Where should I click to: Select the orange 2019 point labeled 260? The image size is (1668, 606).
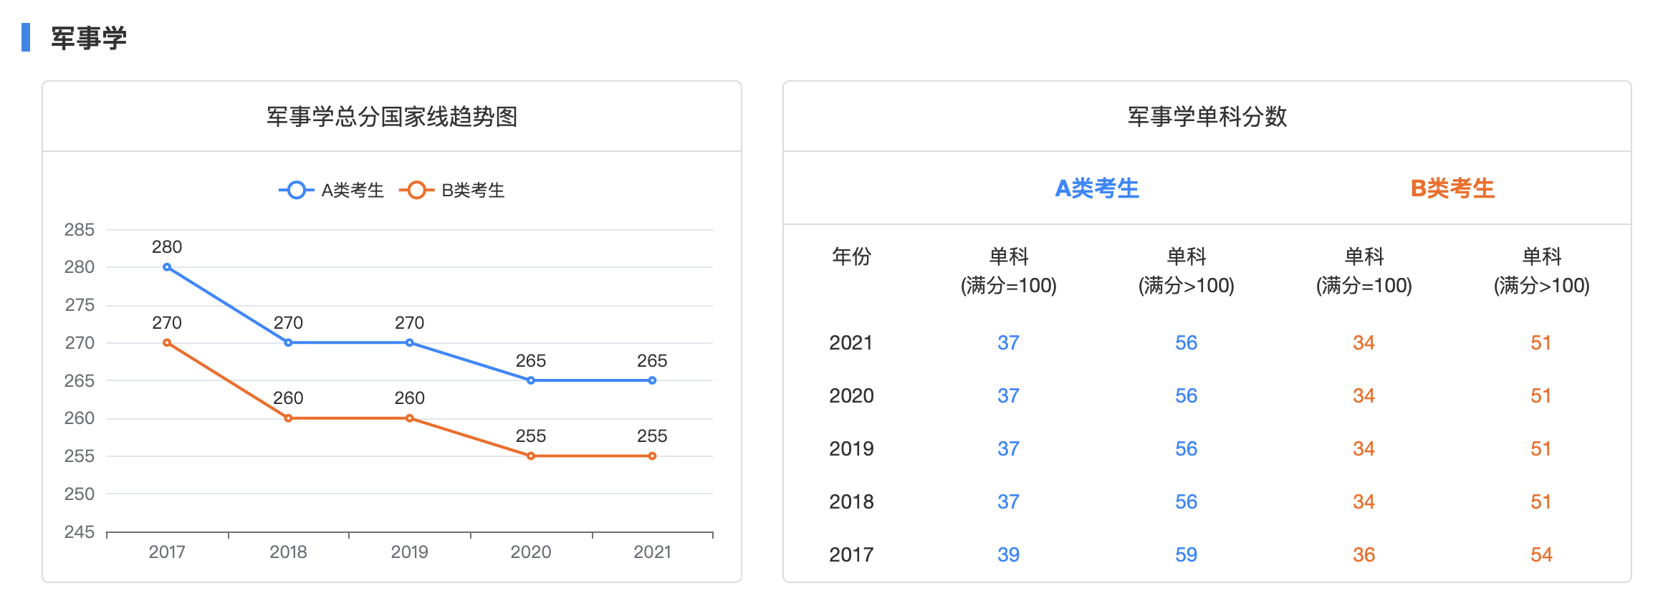click(410, 418)
